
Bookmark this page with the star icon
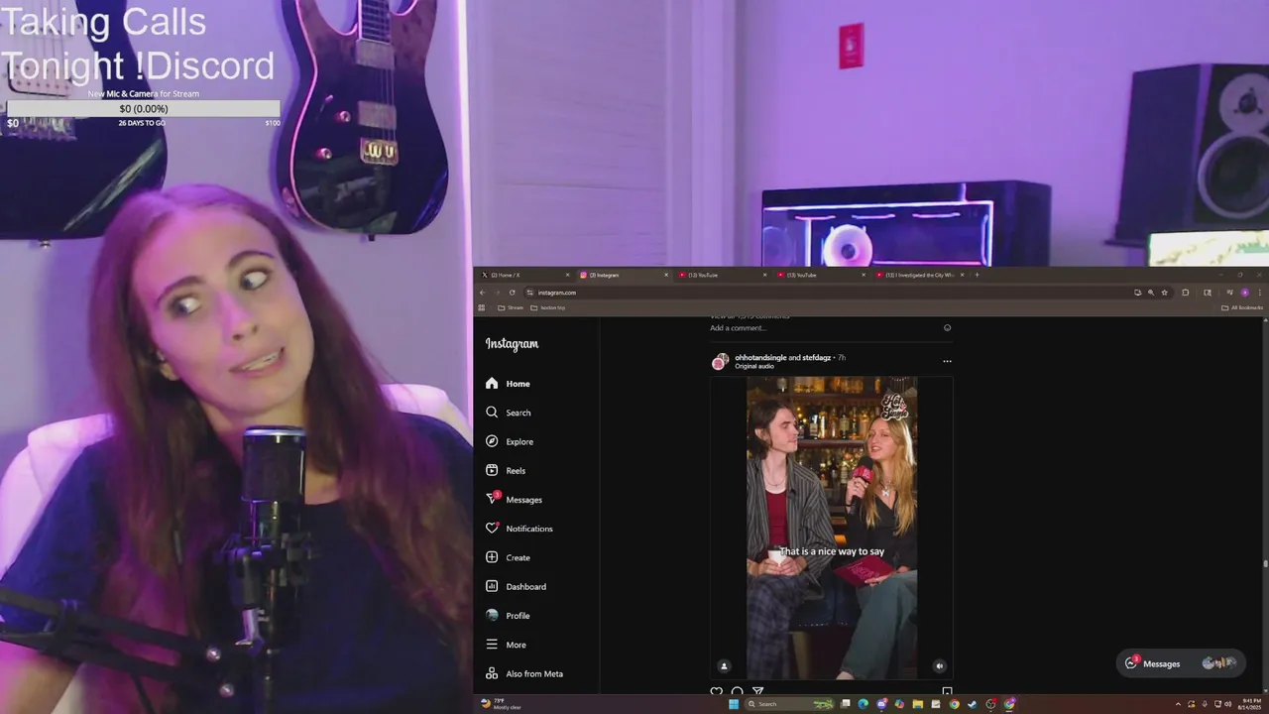(x=1164, y=293)
